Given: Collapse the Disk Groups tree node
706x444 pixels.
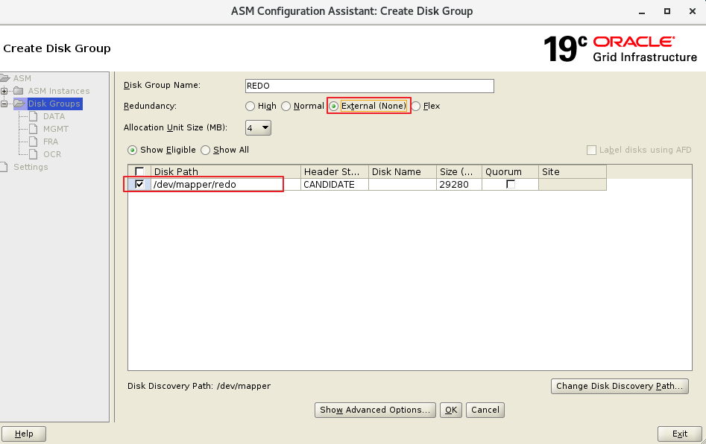Looking at the screenshot, I should 4,104.
